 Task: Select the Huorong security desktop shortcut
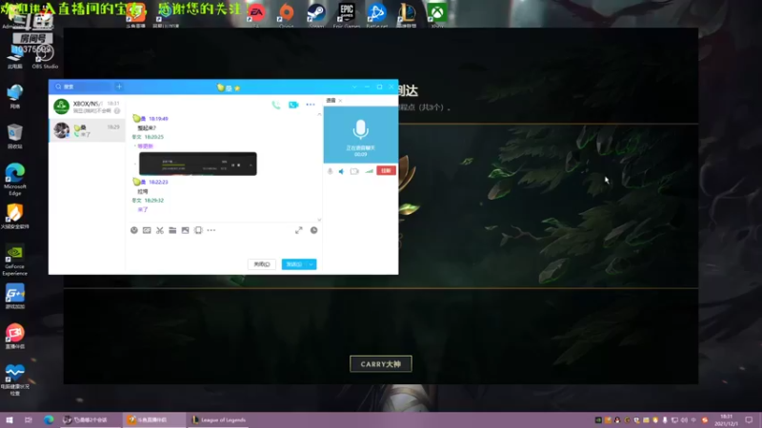[x=15, y=217]
